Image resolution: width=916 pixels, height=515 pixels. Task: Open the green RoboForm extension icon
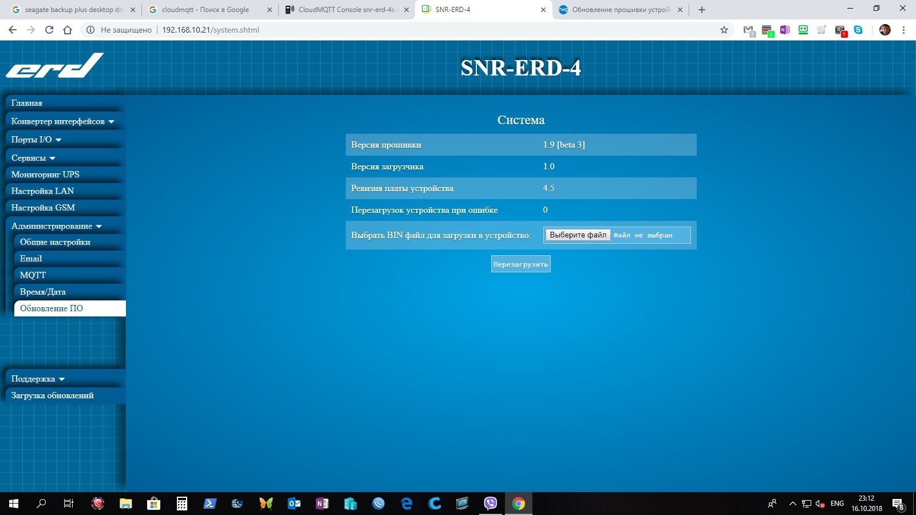pyautogui.click(x=803, y=30)
